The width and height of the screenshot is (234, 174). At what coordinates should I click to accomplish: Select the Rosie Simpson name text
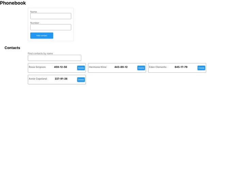click(37, 67)
